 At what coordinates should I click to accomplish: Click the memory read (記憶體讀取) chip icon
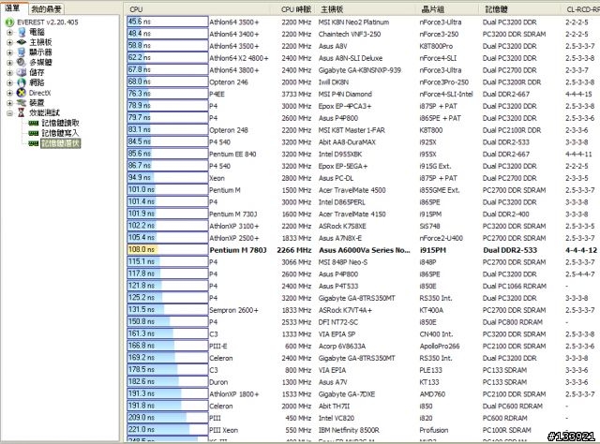pos(34,123)
